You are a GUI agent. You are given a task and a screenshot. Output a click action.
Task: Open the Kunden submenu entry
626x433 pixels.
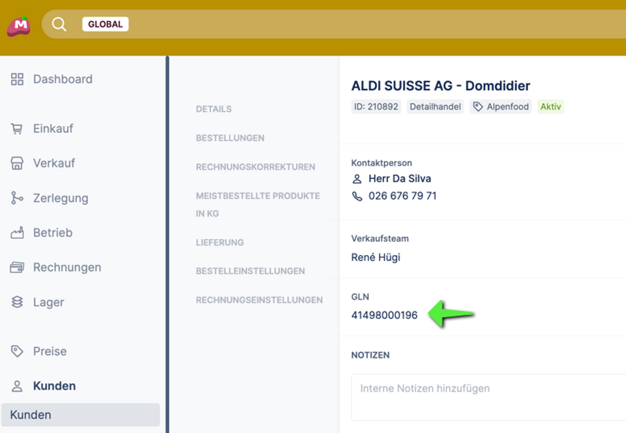tap(31, 415)
